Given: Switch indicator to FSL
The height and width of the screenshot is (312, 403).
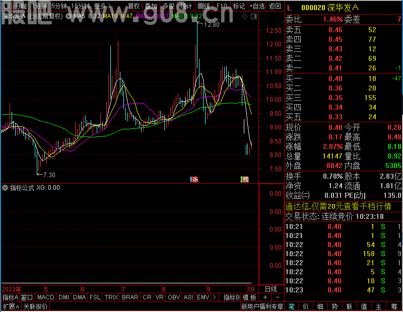Looking at the screenshot, I should (x=95, y=297).
